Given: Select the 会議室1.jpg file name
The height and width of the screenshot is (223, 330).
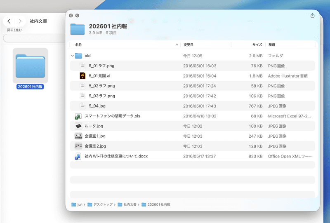Looking at the screenshot, I should tap(95, 136).
